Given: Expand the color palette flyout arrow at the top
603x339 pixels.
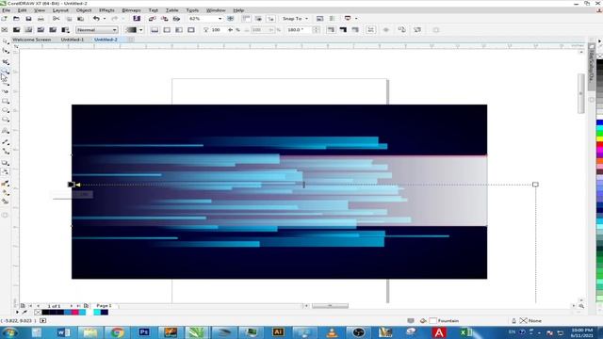Looking at the screenshot, I should 599,41.
